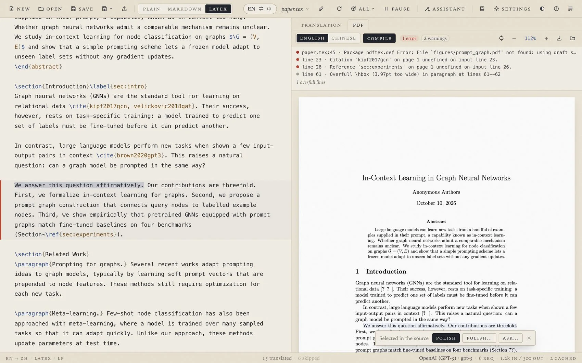Click the paper.tex:45 figure-not-found error
The image size is (582, 363).
click(436, 52)
